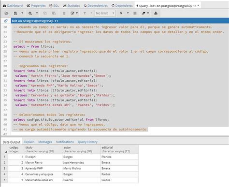The image size is (229, 187).
Task: Open the Explain tab
Action: point(29,142)
